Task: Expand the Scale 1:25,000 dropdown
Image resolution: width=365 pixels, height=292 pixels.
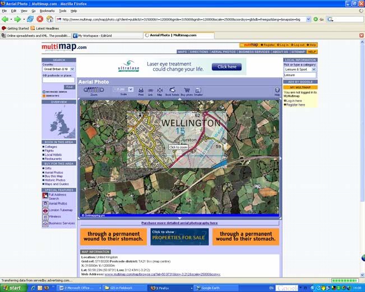Action: tap(131, 89)
